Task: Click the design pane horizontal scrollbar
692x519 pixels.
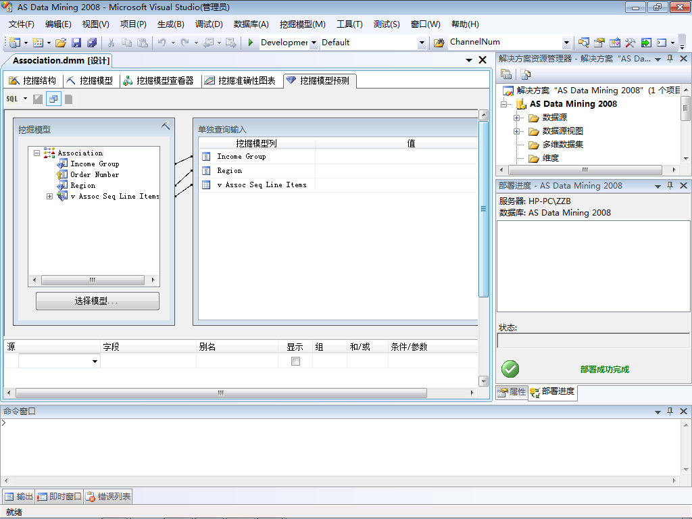Action: click(221, 393)
